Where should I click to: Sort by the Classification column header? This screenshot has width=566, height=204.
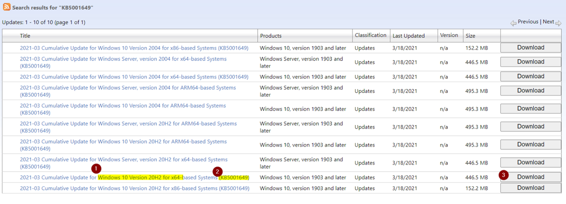(x=370, y=35)
